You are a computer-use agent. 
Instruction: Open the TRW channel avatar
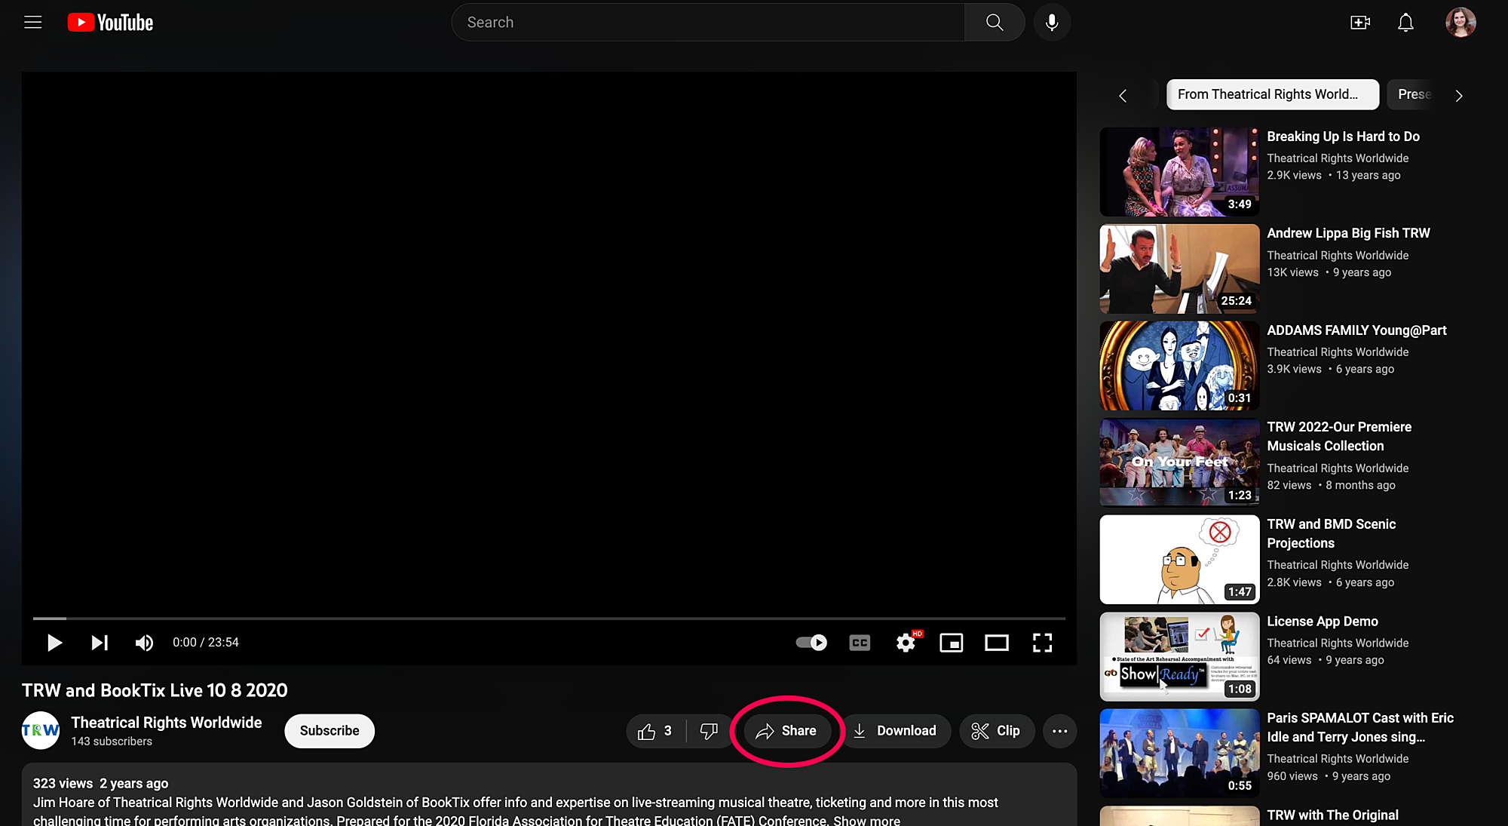click(x=41, y=730)
